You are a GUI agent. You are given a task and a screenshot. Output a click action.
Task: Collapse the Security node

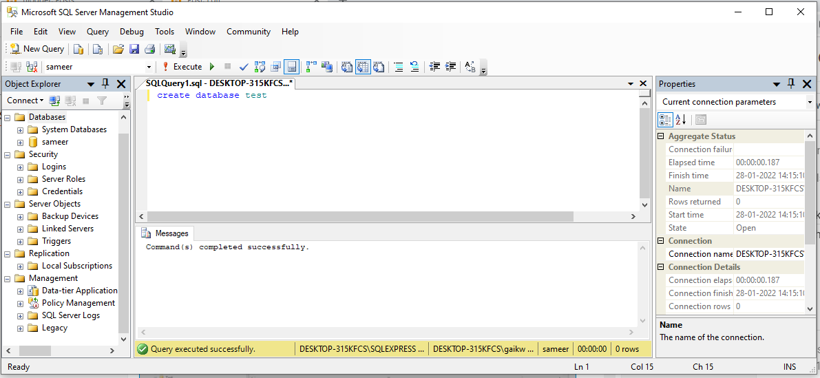(8, 154)
